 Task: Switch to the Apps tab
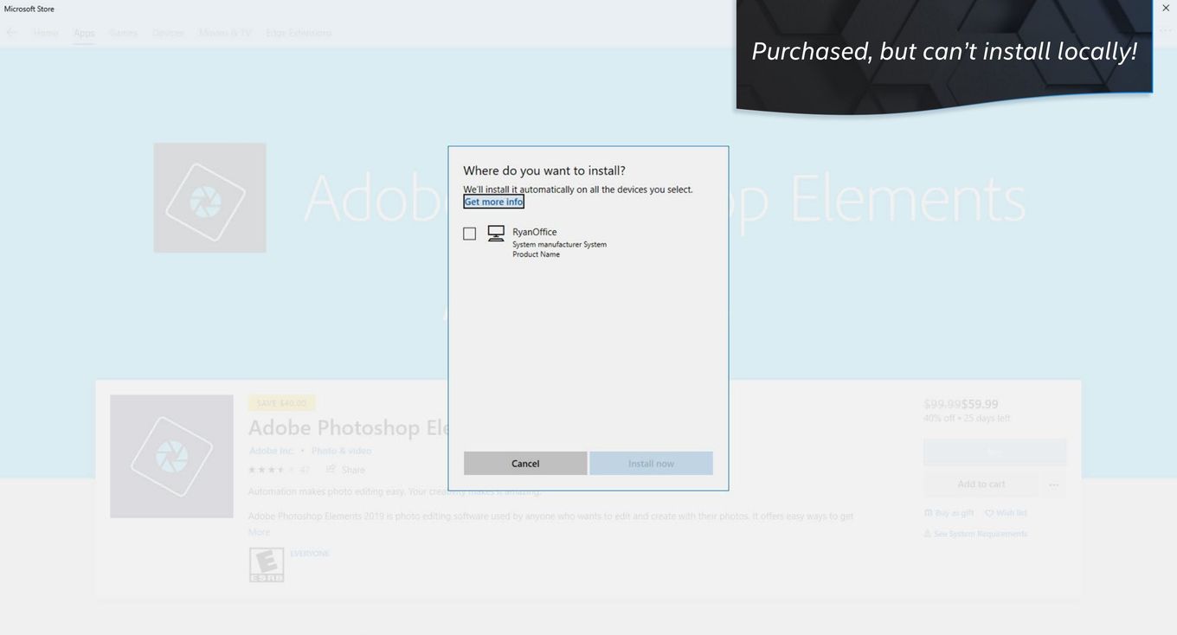coord(84,33)
